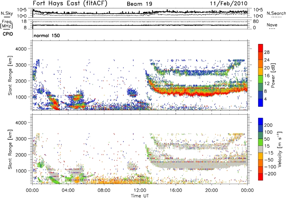Click the gray segment of velocity colorbar
Image resolution: width=286 pixels, height=198 pixels.
pyautogui.click(x=261, y=149)
